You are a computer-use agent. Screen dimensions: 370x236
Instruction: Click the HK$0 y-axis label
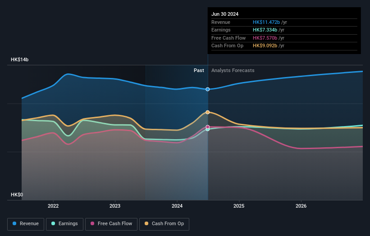(x=17, y=195)
